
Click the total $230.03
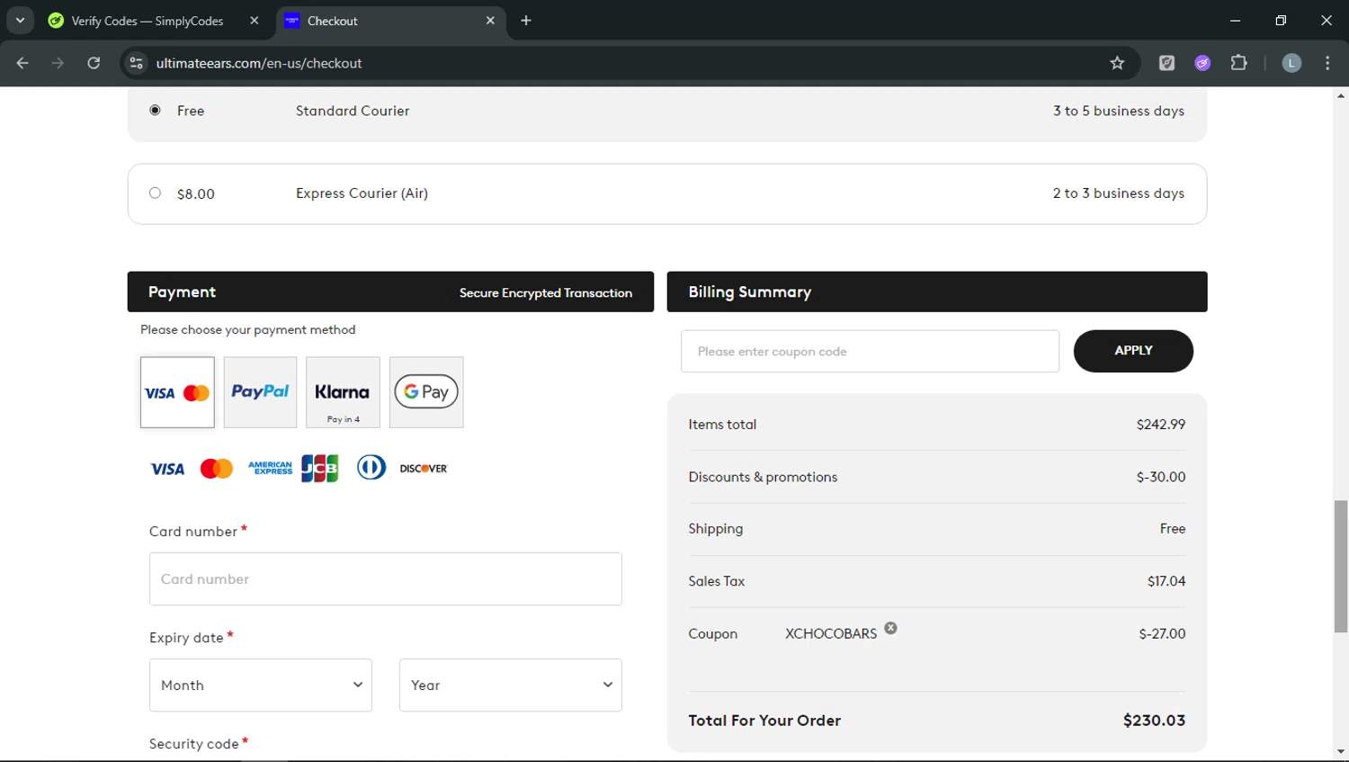[1154, 721]
